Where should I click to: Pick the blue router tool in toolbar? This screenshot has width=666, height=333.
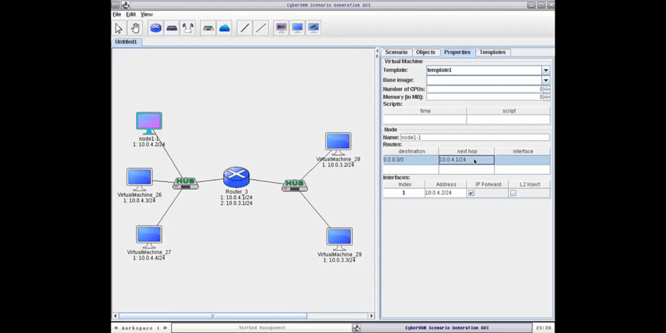(x=156, y=28)
